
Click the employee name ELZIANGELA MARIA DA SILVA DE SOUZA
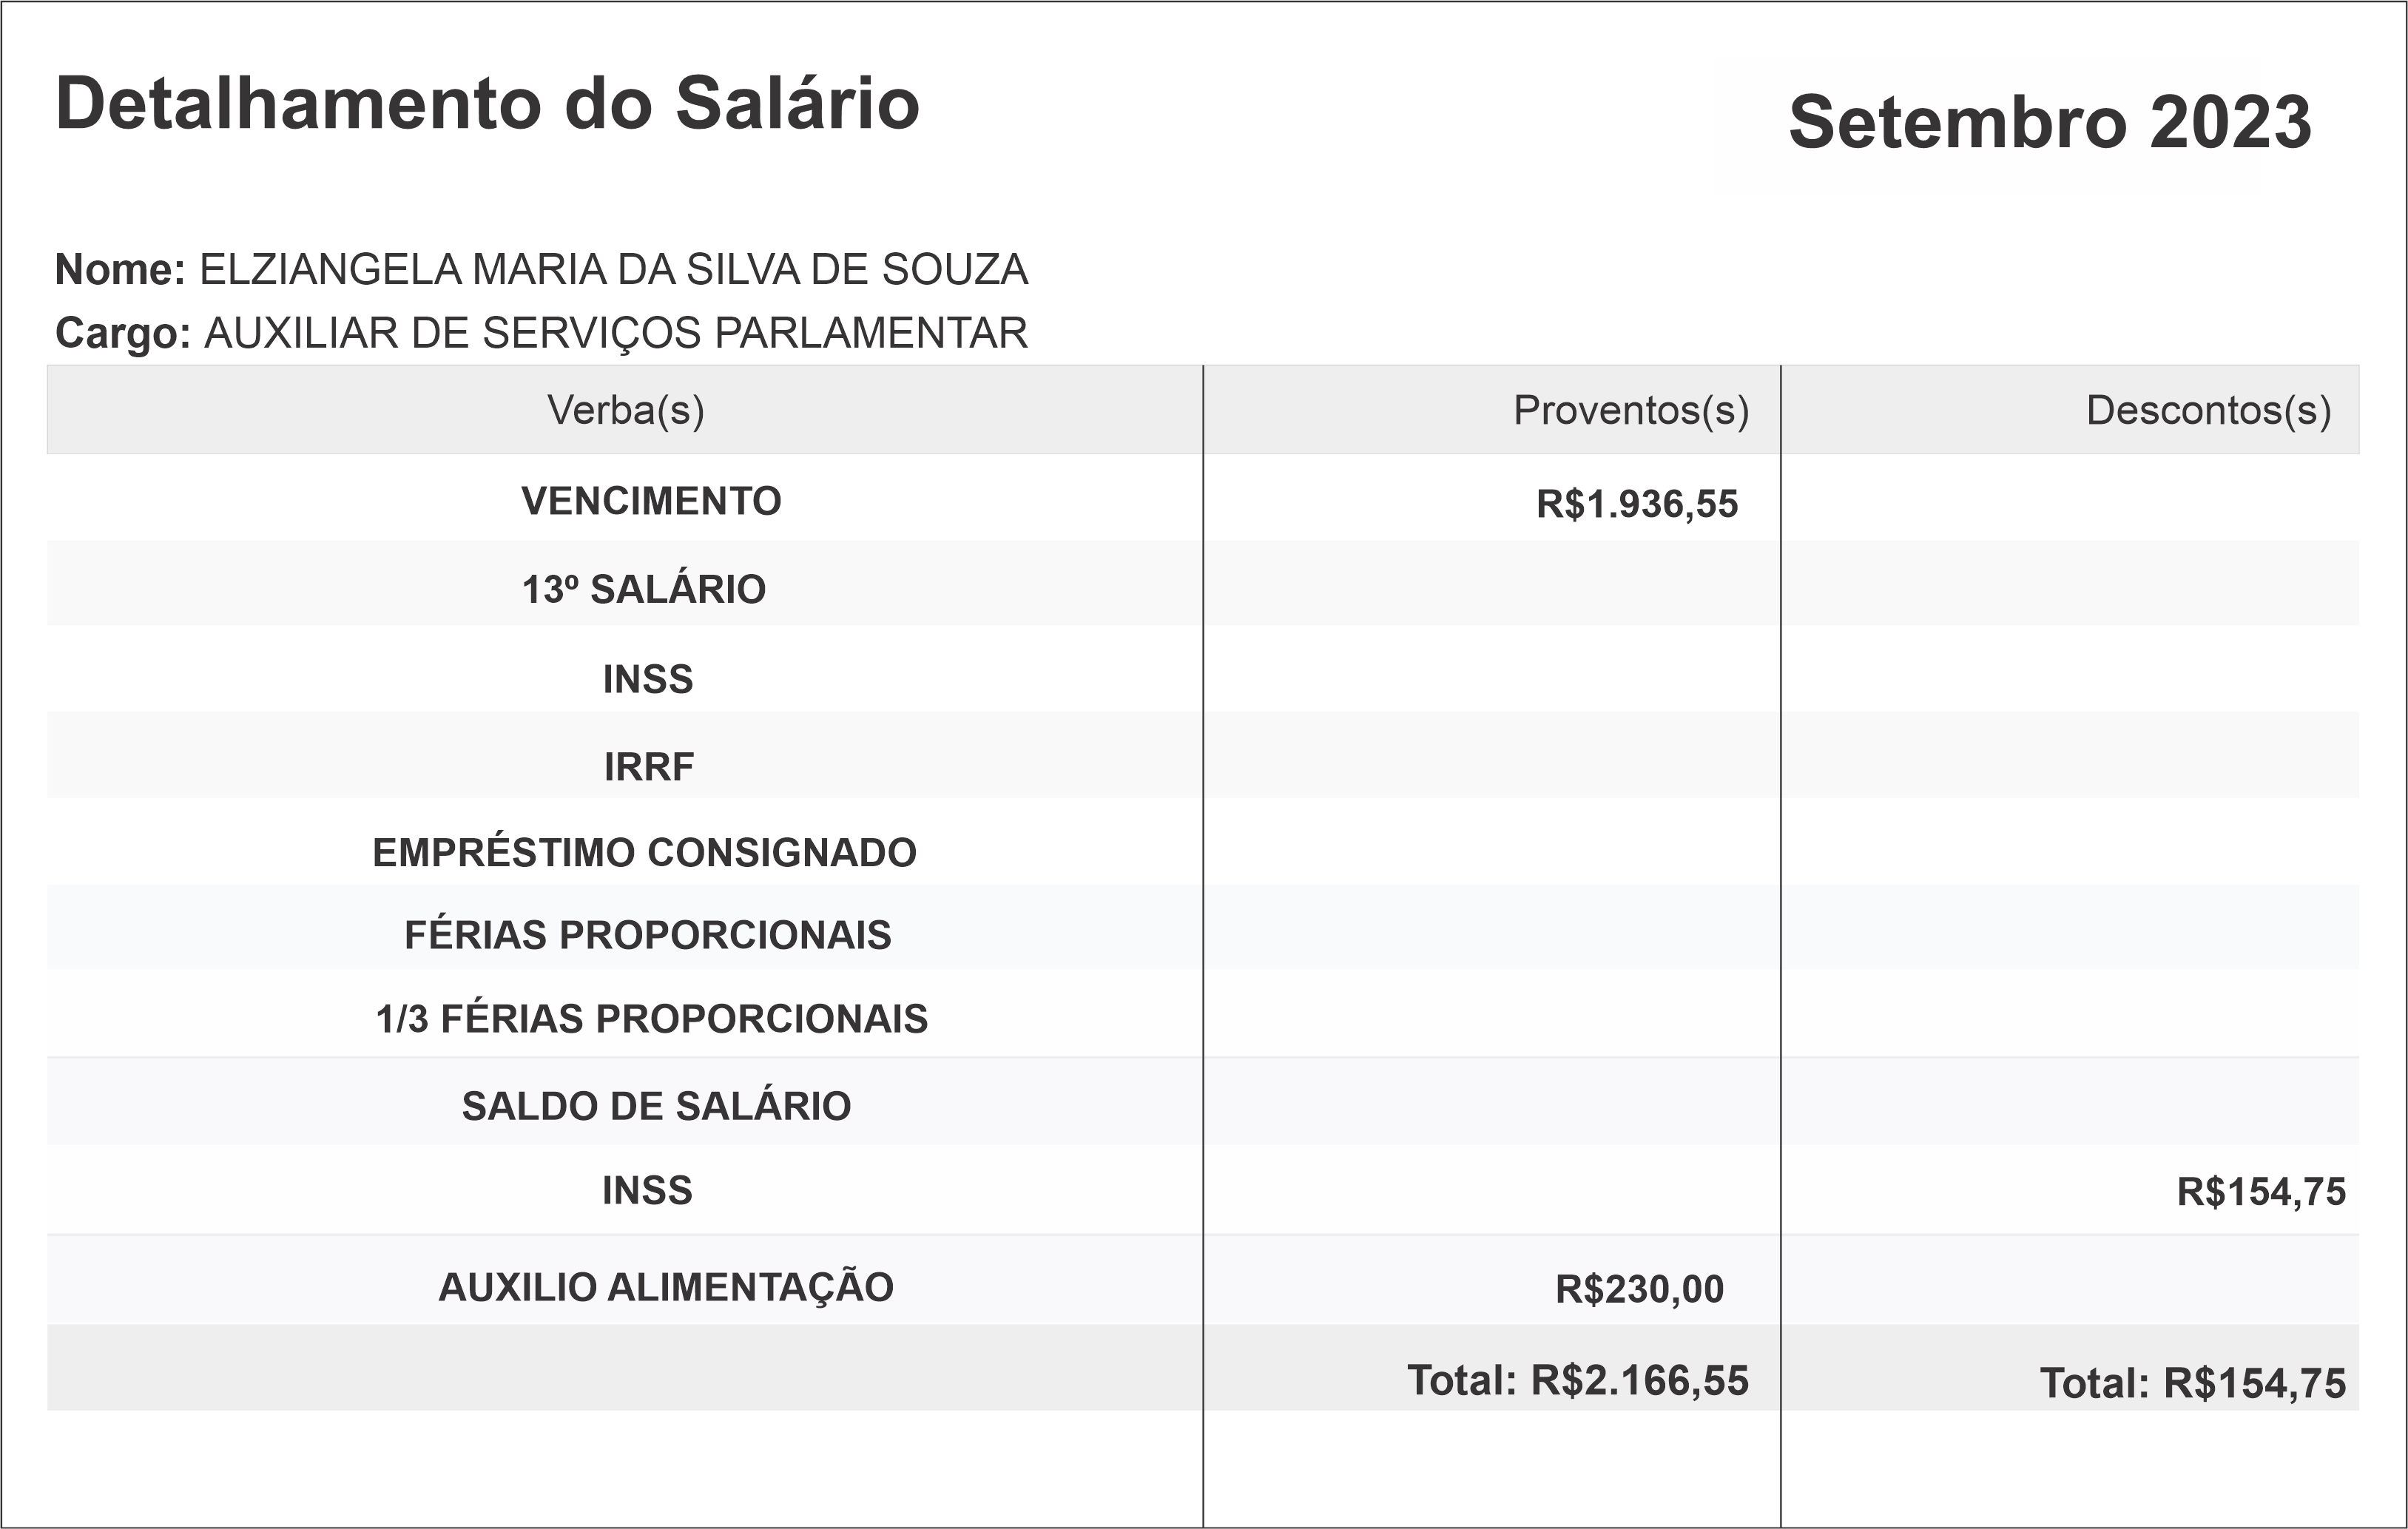pos(613,270)
